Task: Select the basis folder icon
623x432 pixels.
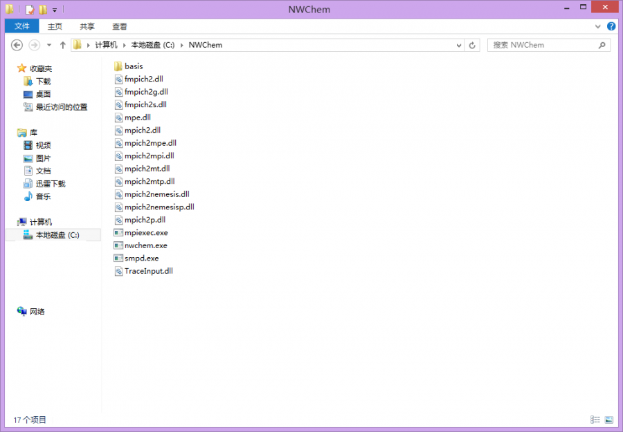Action: pyautogui.click(x=118, y=66)
